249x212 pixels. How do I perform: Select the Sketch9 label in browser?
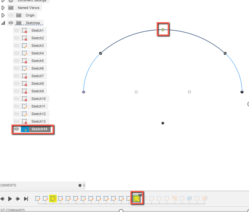[x=37, y=91]
